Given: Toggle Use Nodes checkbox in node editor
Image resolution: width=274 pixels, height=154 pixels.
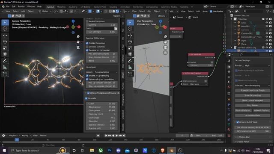Looking at the screenshot, I should 211,12.
